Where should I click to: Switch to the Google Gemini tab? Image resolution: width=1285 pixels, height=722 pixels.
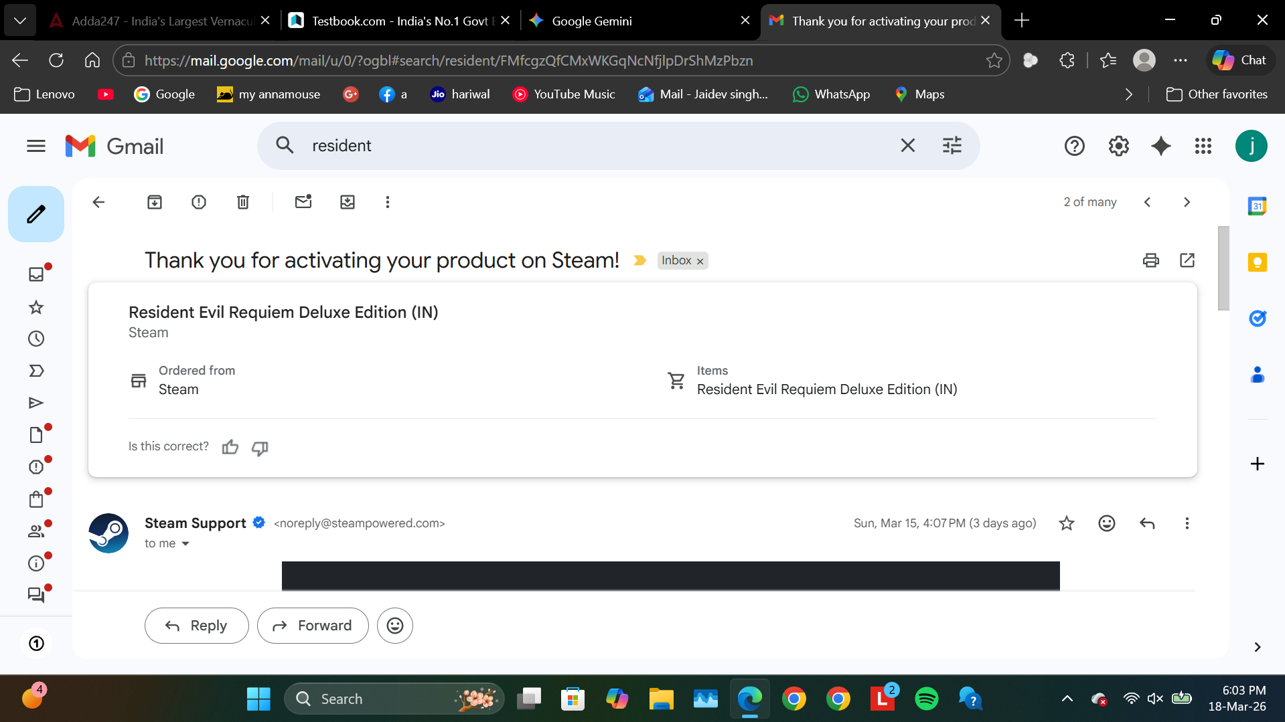[x=639, y=21]
